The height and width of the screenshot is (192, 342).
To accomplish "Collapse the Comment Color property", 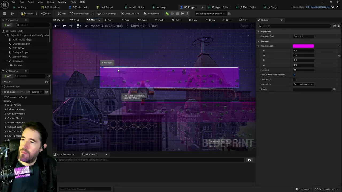I will tap(258, 46).
